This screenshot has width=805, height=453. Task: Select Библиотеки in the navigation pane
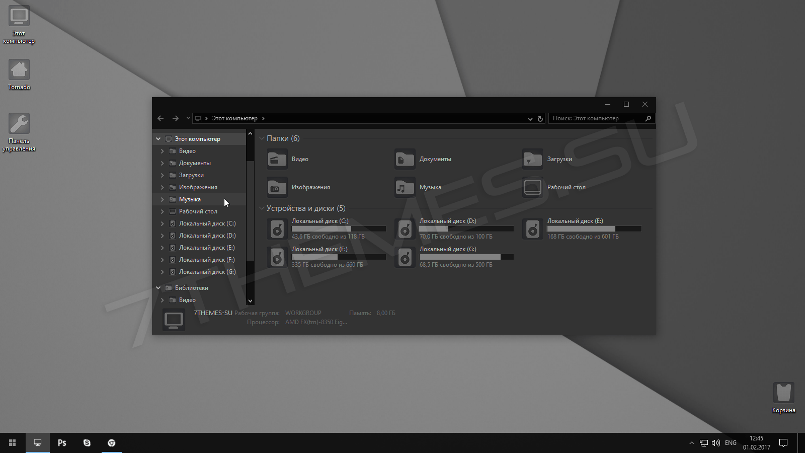(191, 288)
